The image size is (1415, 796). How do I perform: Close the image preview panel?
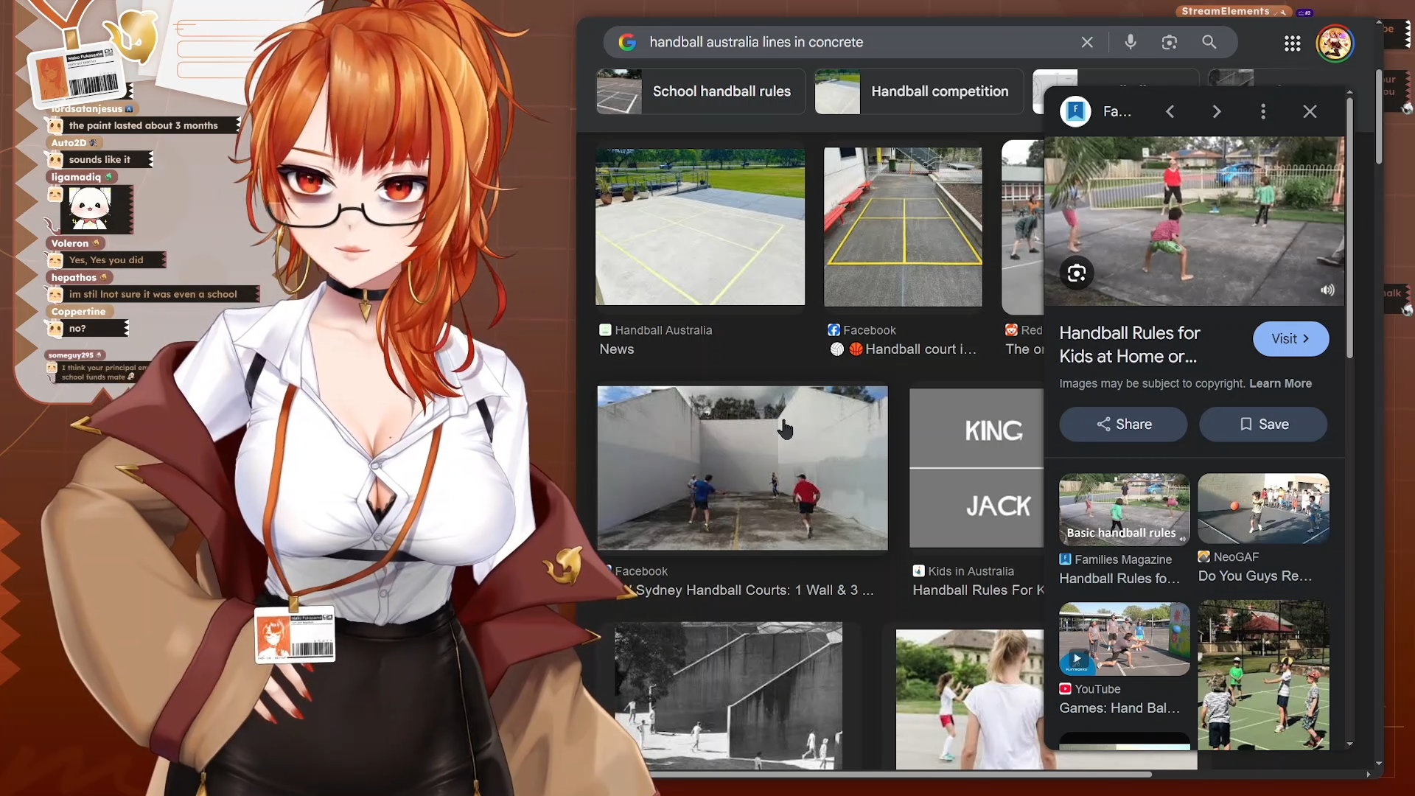tap(1310, 111)
